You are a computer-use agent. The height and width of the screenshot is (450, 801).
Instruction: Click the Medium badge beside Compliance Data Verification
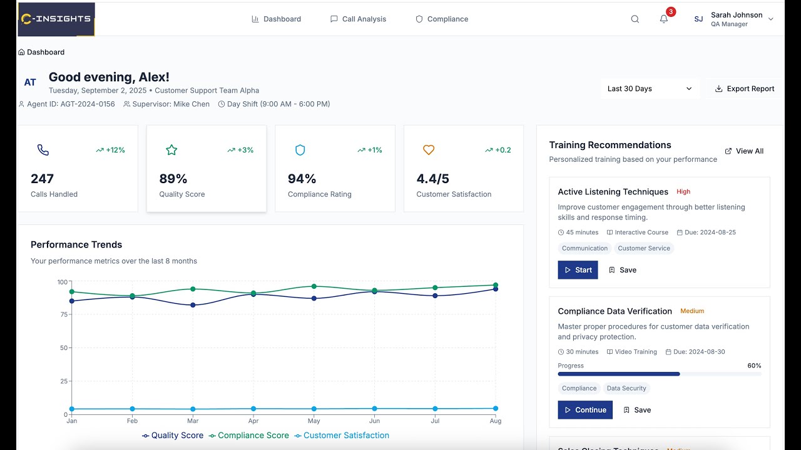click(692, 311)
